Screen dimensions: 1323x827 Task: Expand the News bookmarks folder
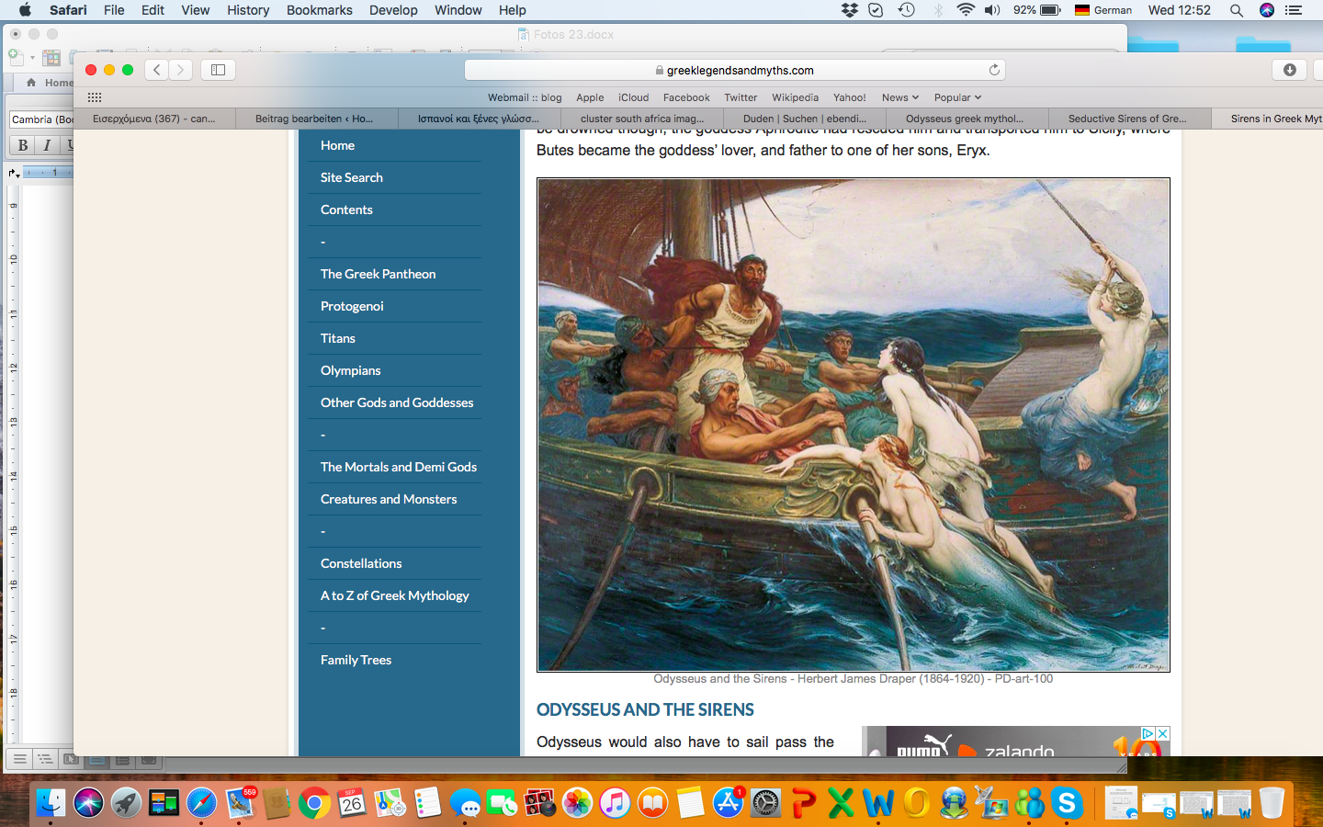(900, 97)
